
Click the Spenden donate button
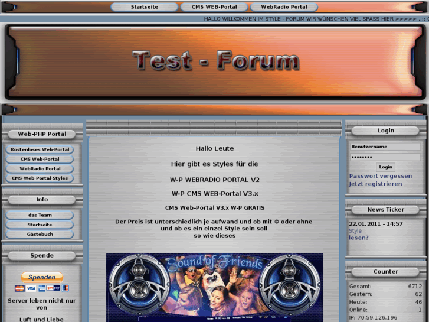click(x=42, y=277)
